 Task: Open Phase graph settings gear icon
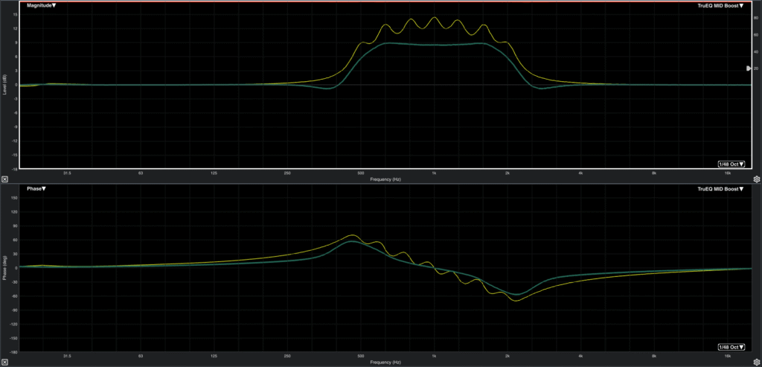tap(757, 363)
